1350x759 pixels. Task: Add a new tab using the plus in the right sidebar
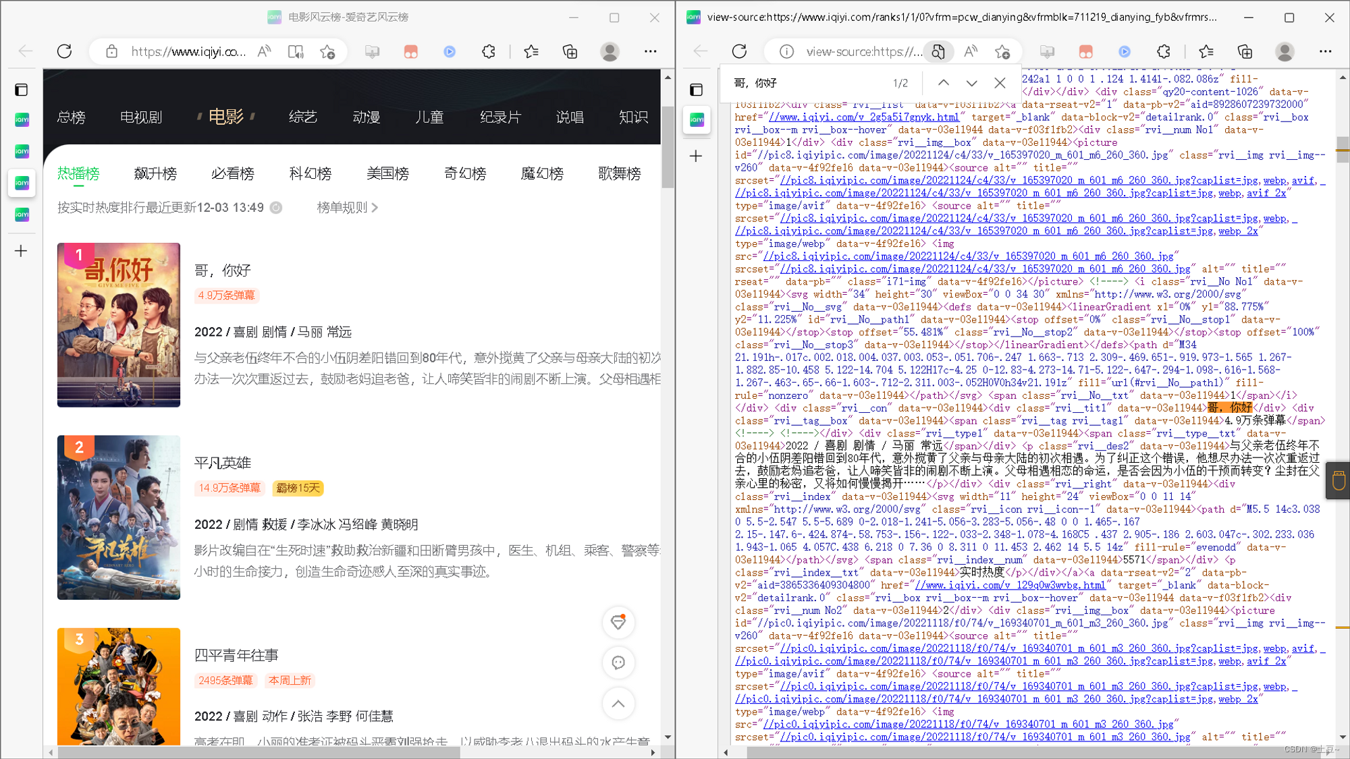tap(696, 156)
